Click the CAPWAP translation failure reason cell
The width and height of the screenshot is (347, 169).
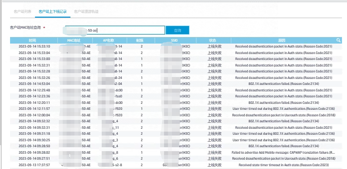pyautogui.click(x=283, y=152)
